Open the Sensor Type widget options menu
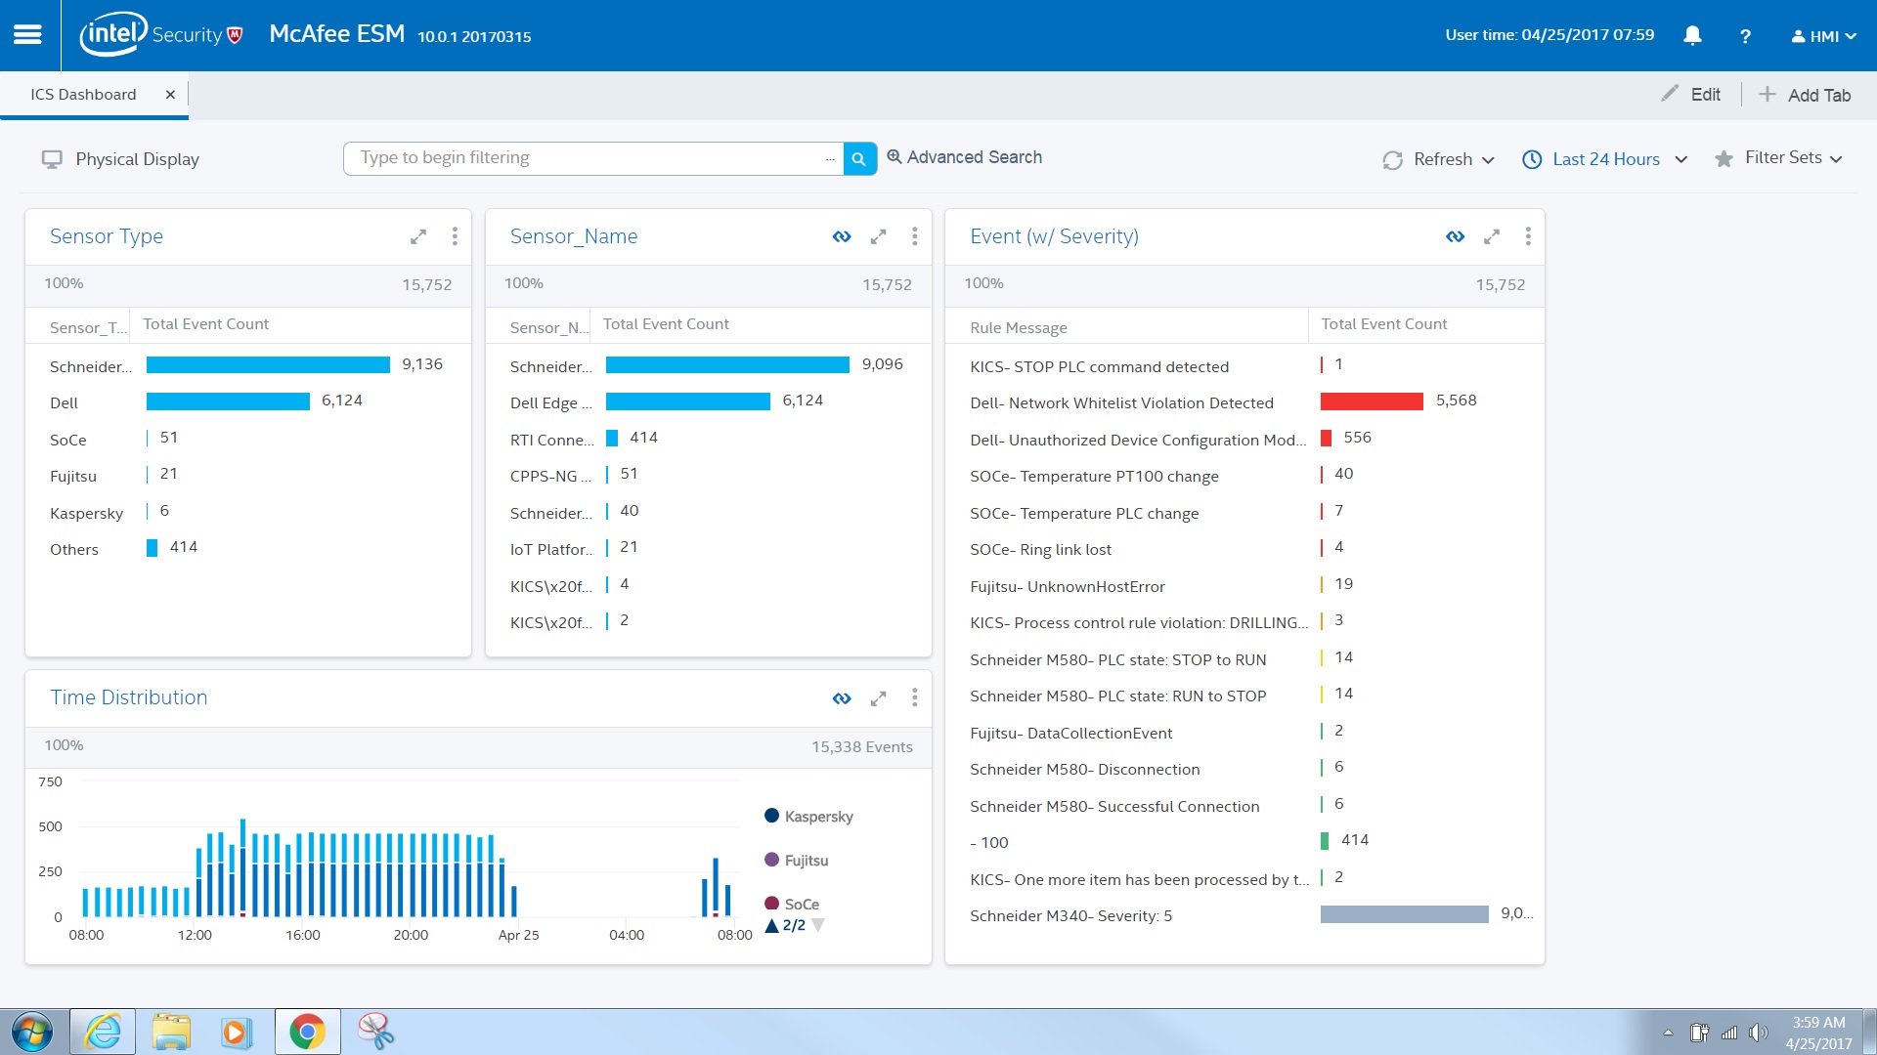The width and height of the screenshot is (1877, 1055). (x=455, y=236)
